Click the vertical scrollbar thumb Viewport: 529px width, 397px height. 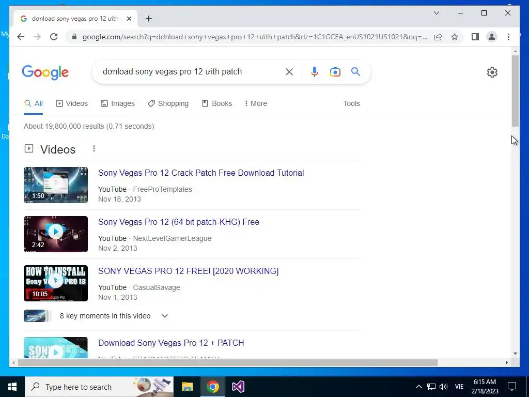point(515,90)
